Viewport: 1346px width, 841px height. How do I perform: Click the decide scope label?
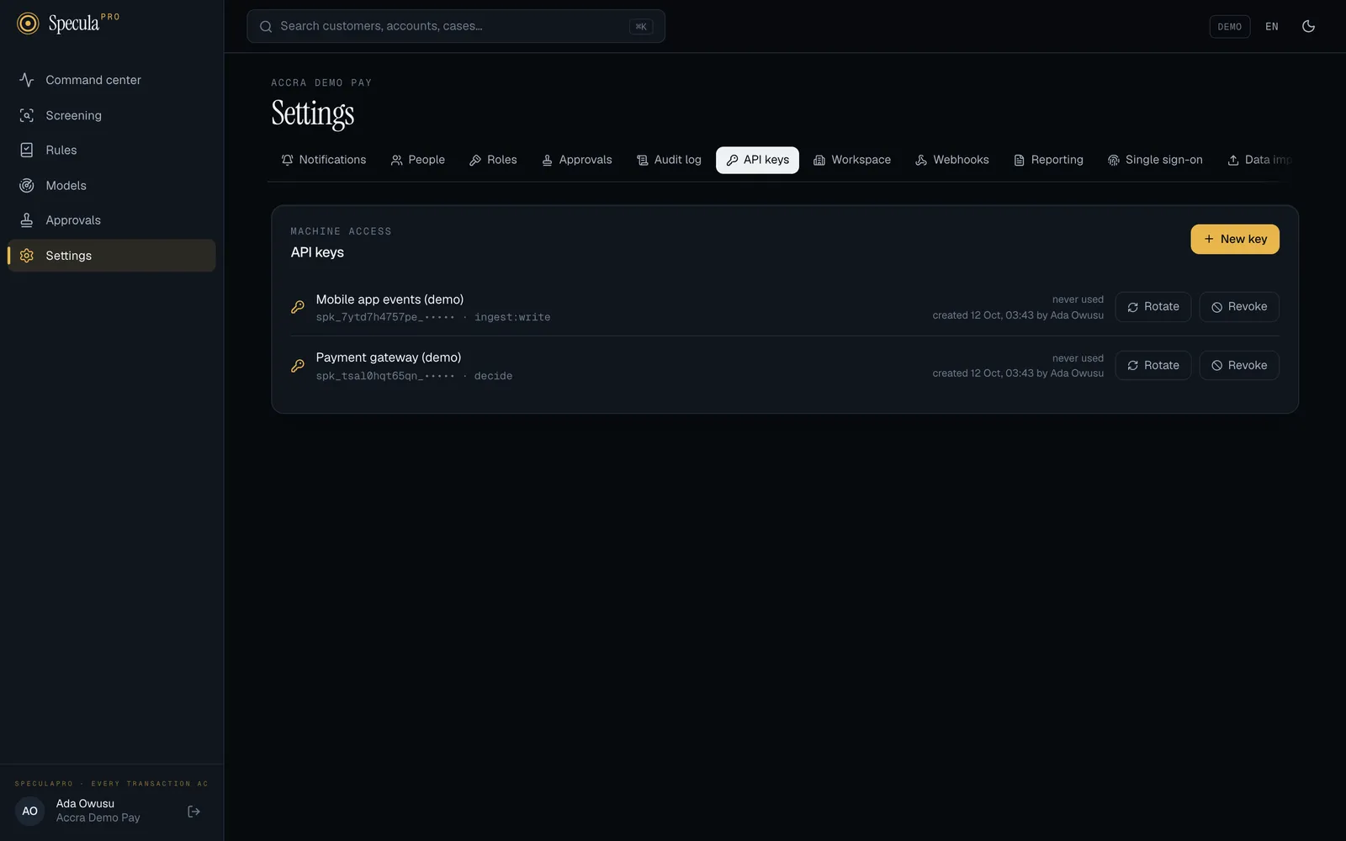pyautogui.click(x=493, y=376)
